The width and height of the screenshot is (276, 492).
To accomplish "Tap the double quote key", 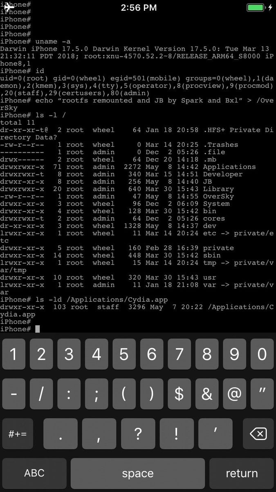I will click(262, 394).
